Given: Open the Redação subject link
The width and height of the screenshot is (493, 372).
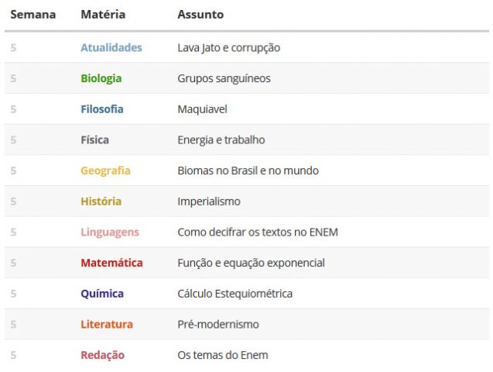Looking at the screenshot, I should [x=102, y=355].
